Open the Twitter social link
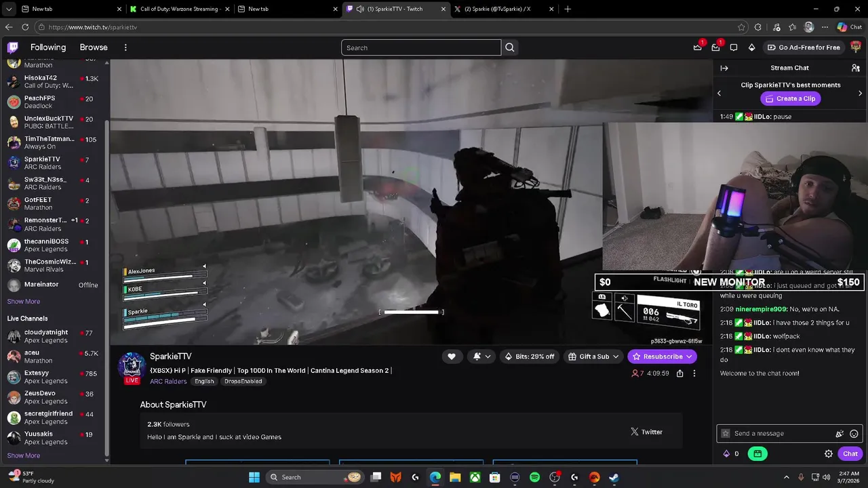This screenshot has width=868, height=488. click(x=646, y=432)
